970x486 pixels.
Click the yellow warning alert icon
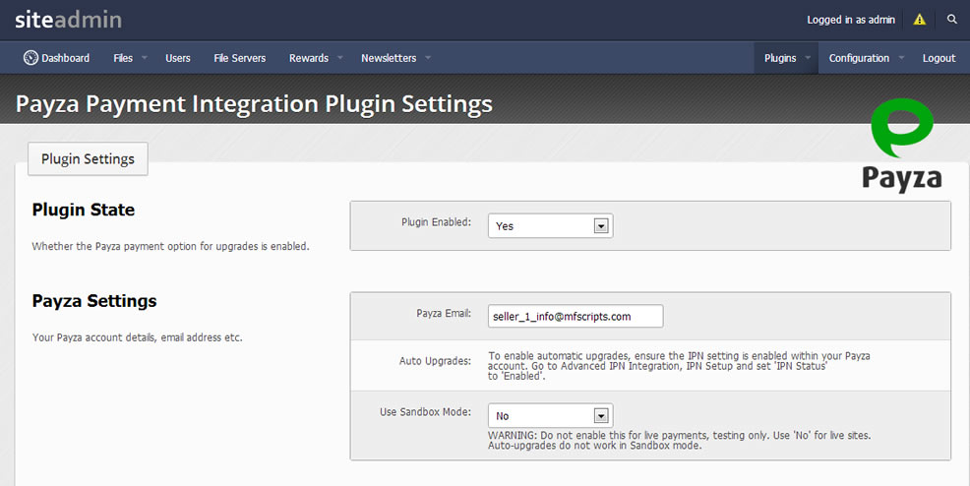tap(919, 20)
